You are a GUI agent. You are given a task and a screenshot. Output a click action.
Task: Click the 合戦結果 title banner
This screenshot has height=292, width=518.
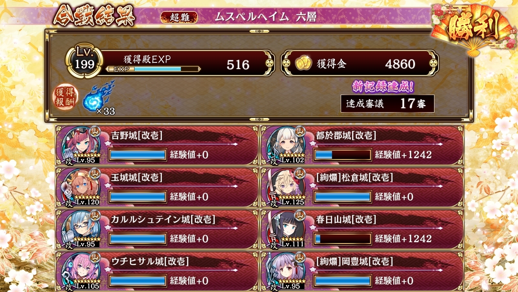95,16
